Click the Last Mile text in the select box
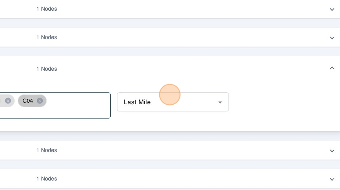Viewport: 340px width, 190px height. 137,102
